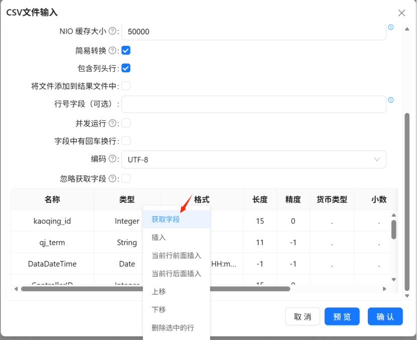
Task: Click String type cell in qj_term row
Action: pos(127,242)
